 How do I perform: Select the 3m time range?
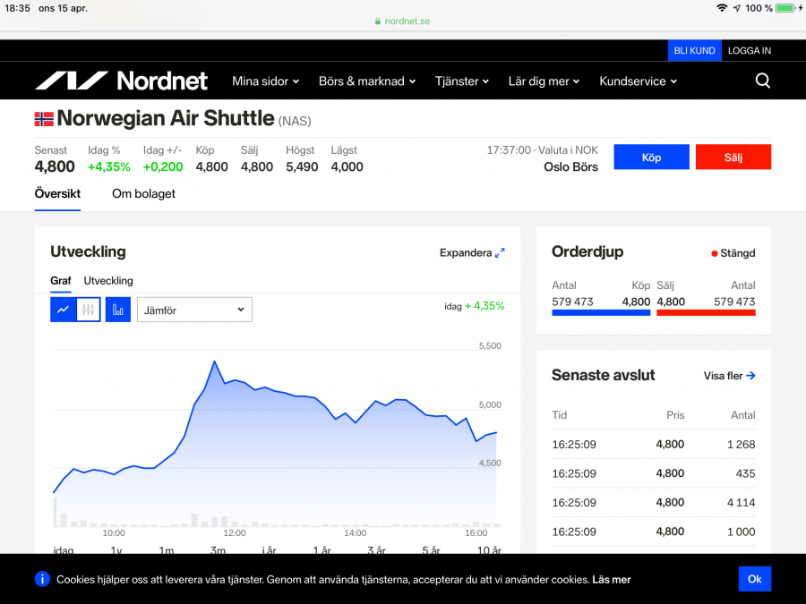[218, 549]
